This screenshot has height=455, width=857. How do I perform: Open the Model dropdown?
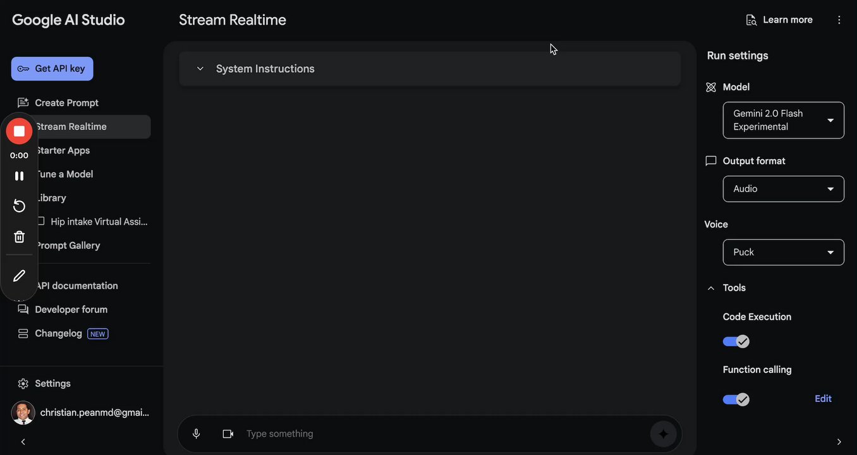783,120
